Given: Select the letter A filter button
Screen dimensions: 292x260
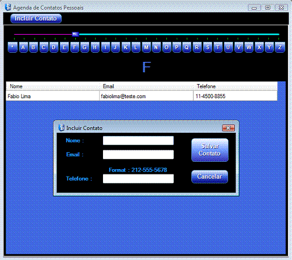Looking at the screenshot, I should [x=23, y=47].
